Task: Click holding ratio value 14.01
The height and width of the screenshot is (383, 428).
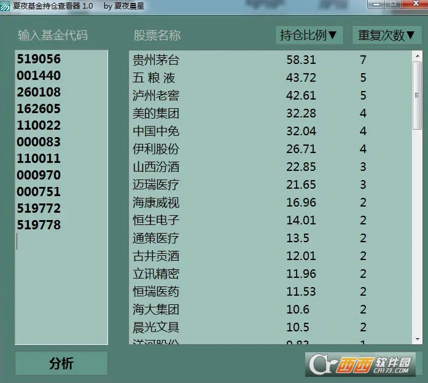Action: 301,220
